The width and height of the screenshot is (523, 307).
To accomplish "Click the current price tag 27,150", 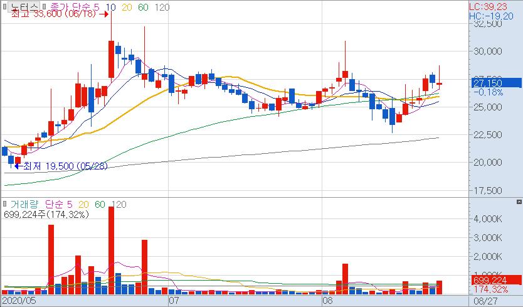I will tap(497, 83).
